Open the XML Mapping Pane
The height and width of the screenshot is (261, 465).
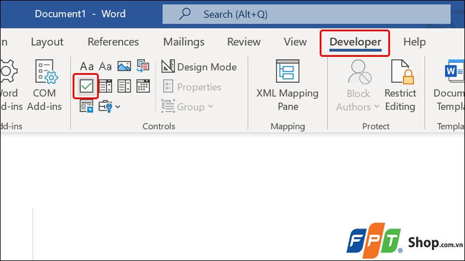click(287, 85)
